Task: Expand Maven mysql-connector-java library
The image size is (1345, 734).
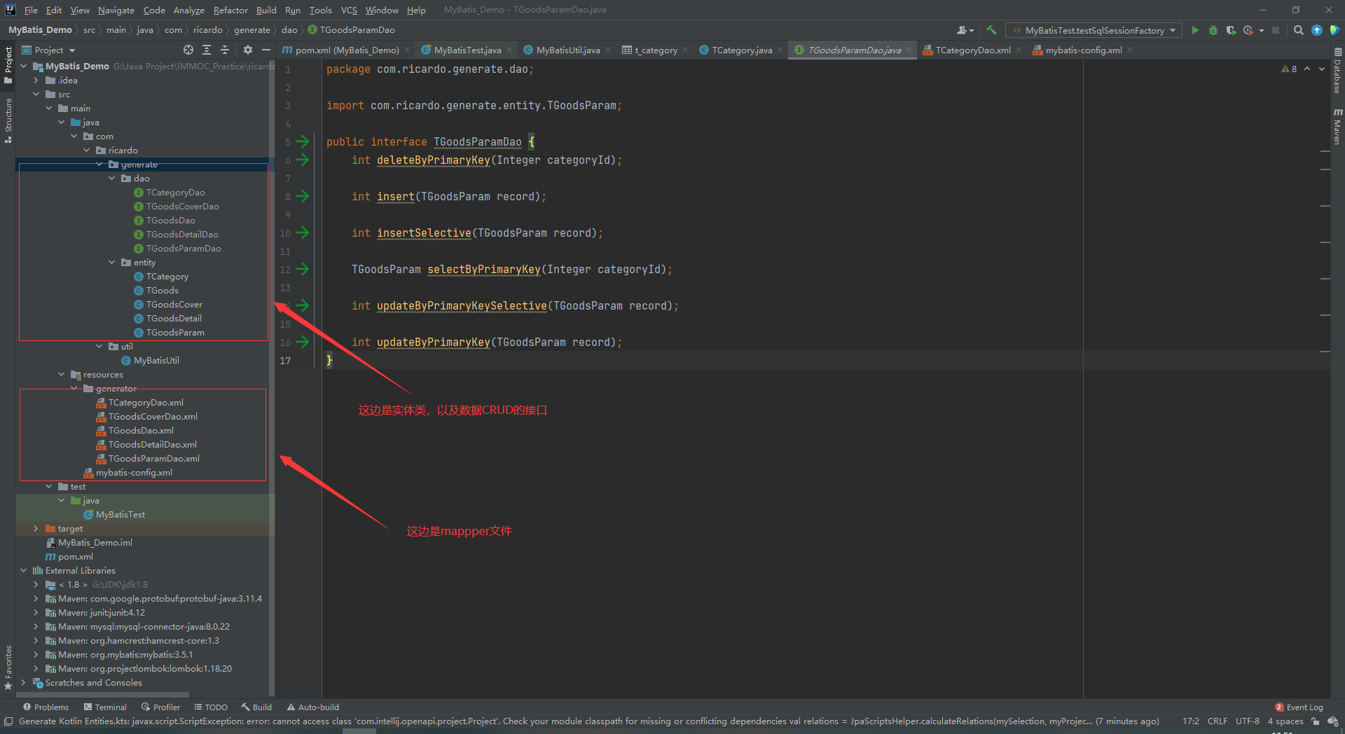Action: click(36, 627)
